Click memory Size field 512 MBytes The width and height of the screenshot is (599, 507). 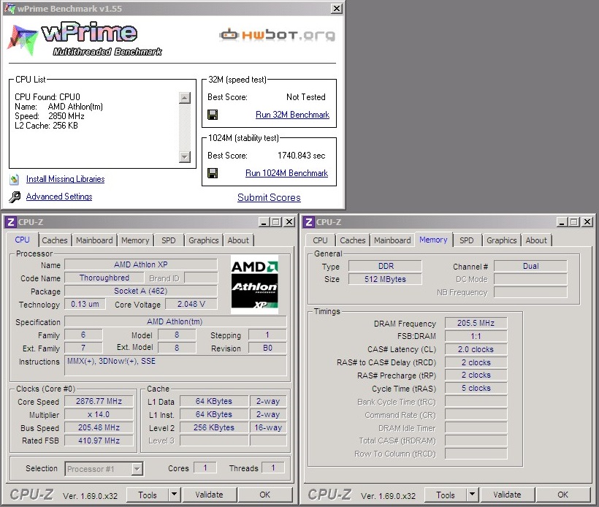385,279
